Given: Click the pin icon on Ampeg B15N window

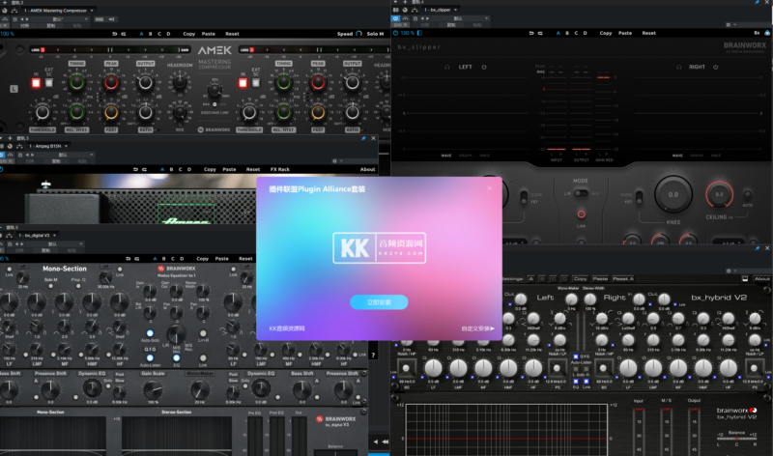Looking at the screenshot, I should click(x=363, y=138).
